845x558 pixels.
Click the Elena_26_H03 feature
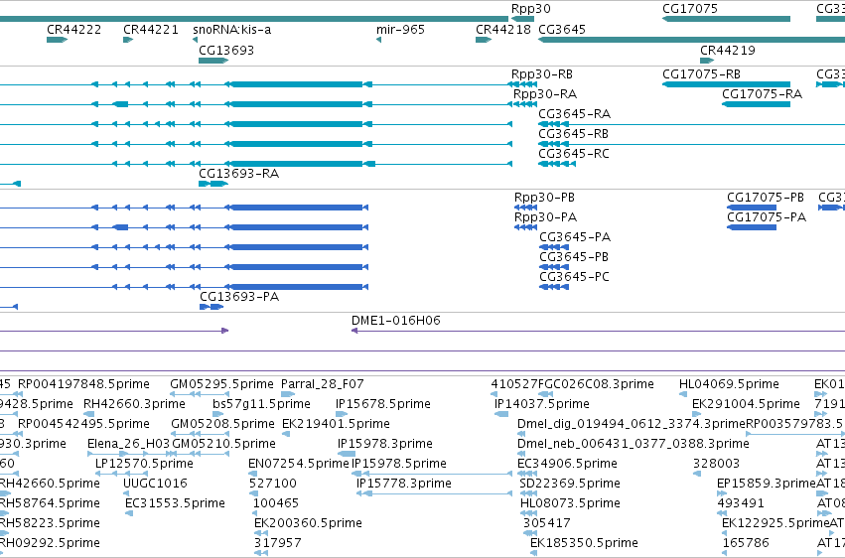(x=128, y=454)
